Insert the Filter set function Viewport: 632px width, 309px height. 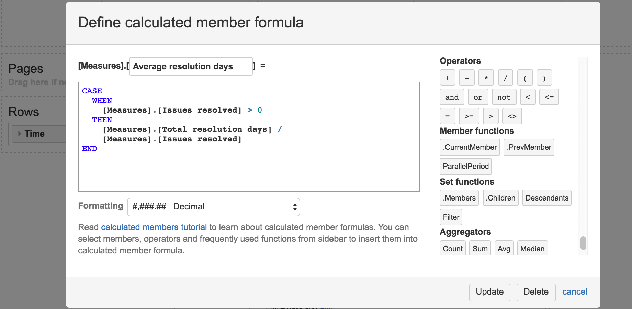451,217
